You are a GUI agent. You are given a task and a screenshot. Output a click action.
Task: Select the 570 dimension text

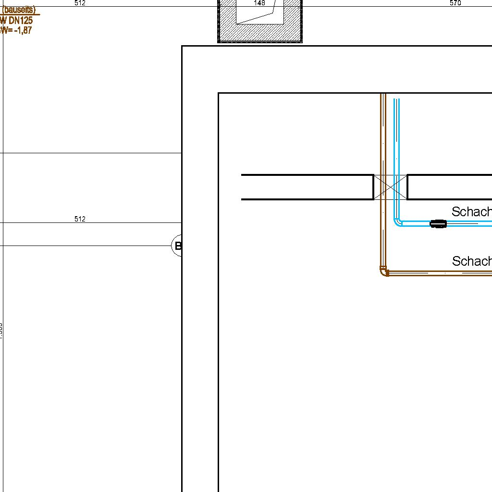click(455, 3)
